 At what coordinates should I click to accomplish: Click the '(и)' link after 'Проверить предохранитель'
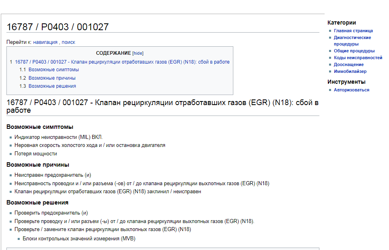84,213
